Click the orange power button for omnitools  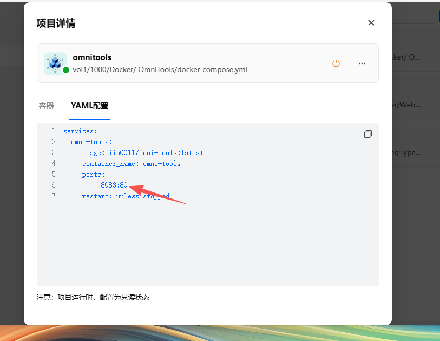[x=336, y=63]
